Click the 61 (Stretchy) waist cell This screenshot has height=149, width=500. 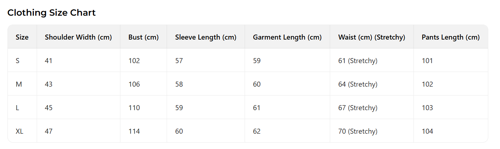(358, 61)
